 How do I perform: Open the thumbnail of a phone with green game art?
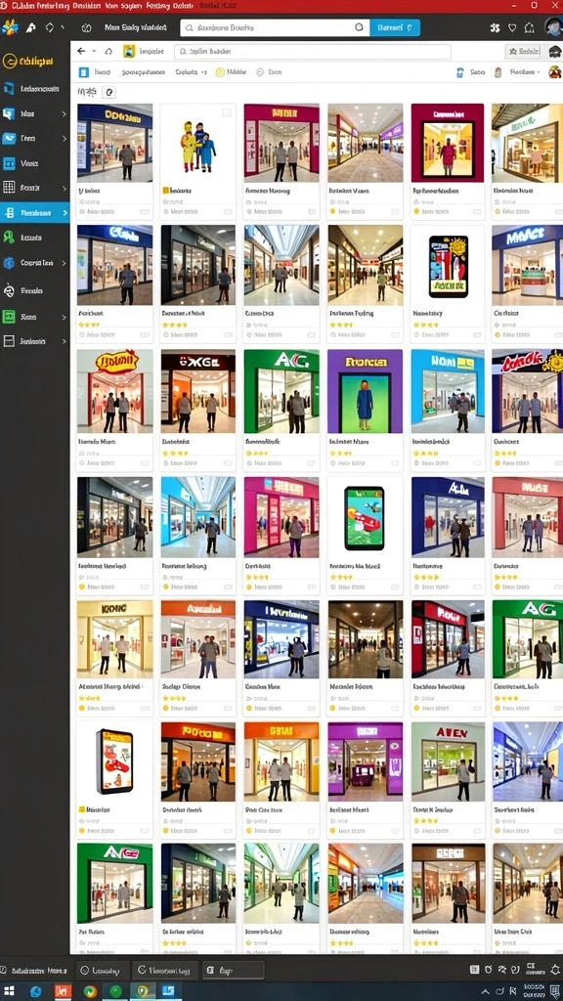tap(366, 517)
